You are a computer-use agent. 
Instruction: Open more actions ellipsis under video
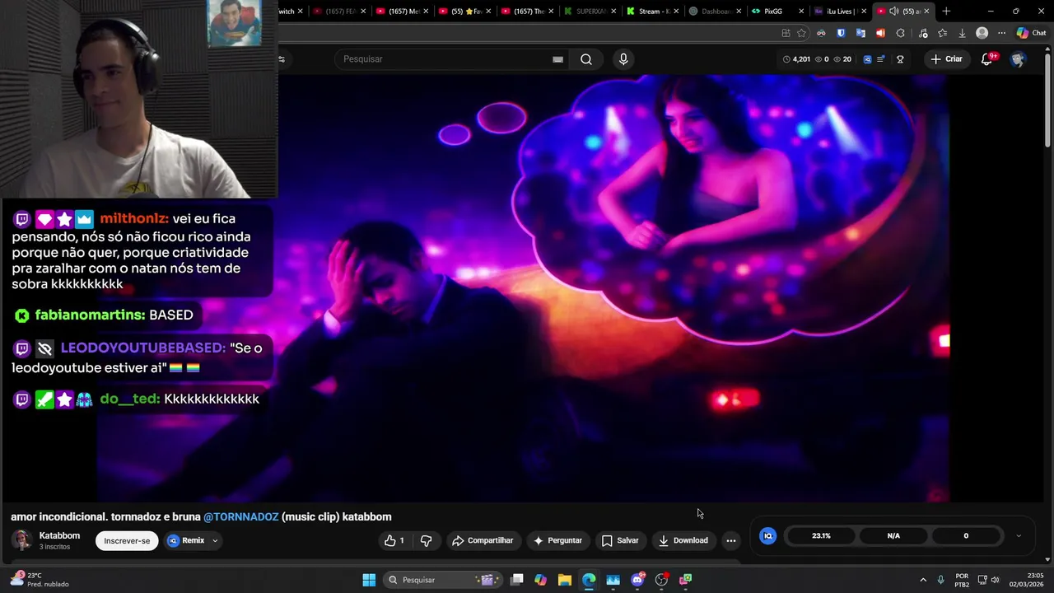pyautogui.click(x=730, y=540)
